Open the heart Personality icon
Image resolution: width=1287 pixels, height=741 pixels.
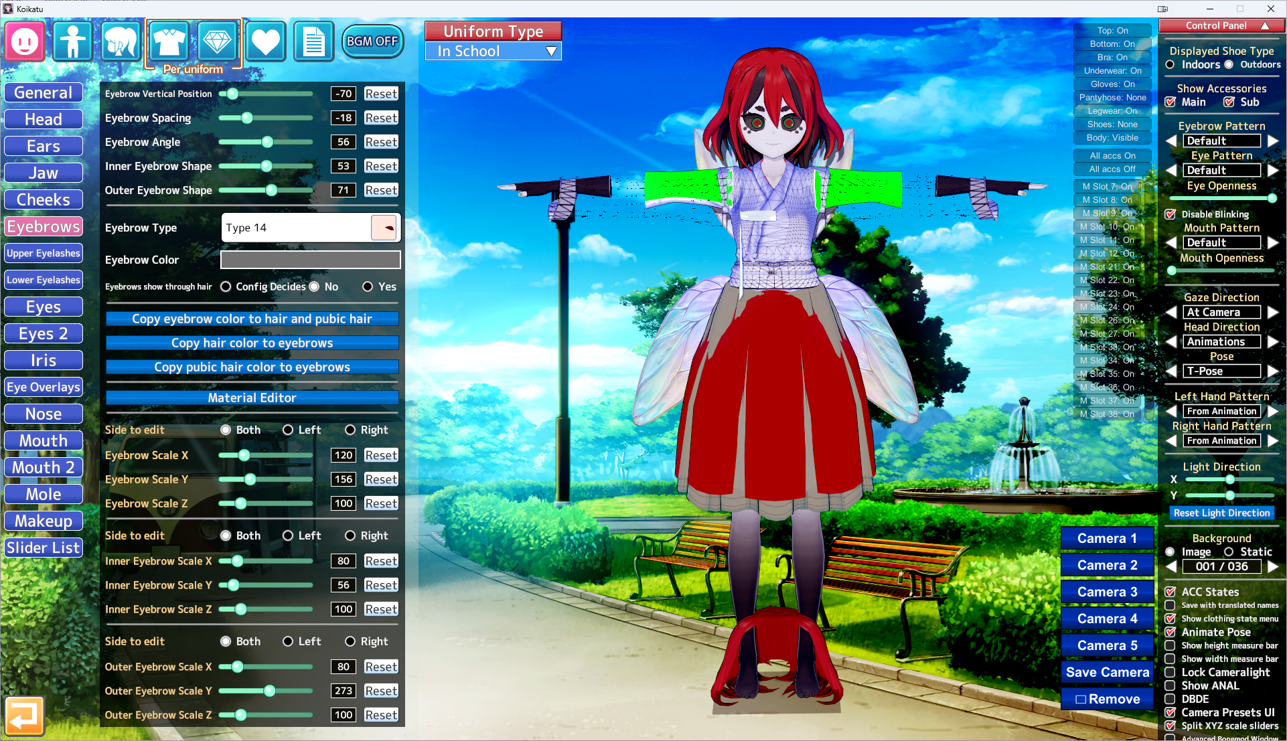265,42
